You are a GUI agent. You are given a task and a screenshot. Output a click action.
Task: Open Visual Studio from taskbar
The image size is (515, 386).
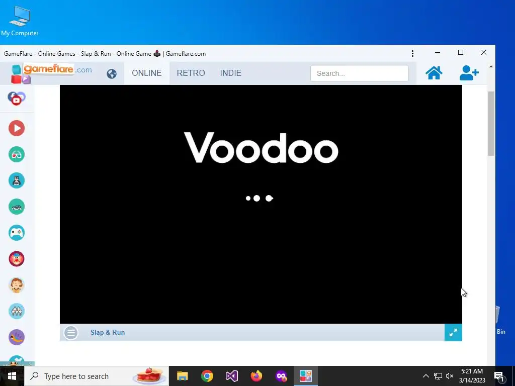(231, 376)
